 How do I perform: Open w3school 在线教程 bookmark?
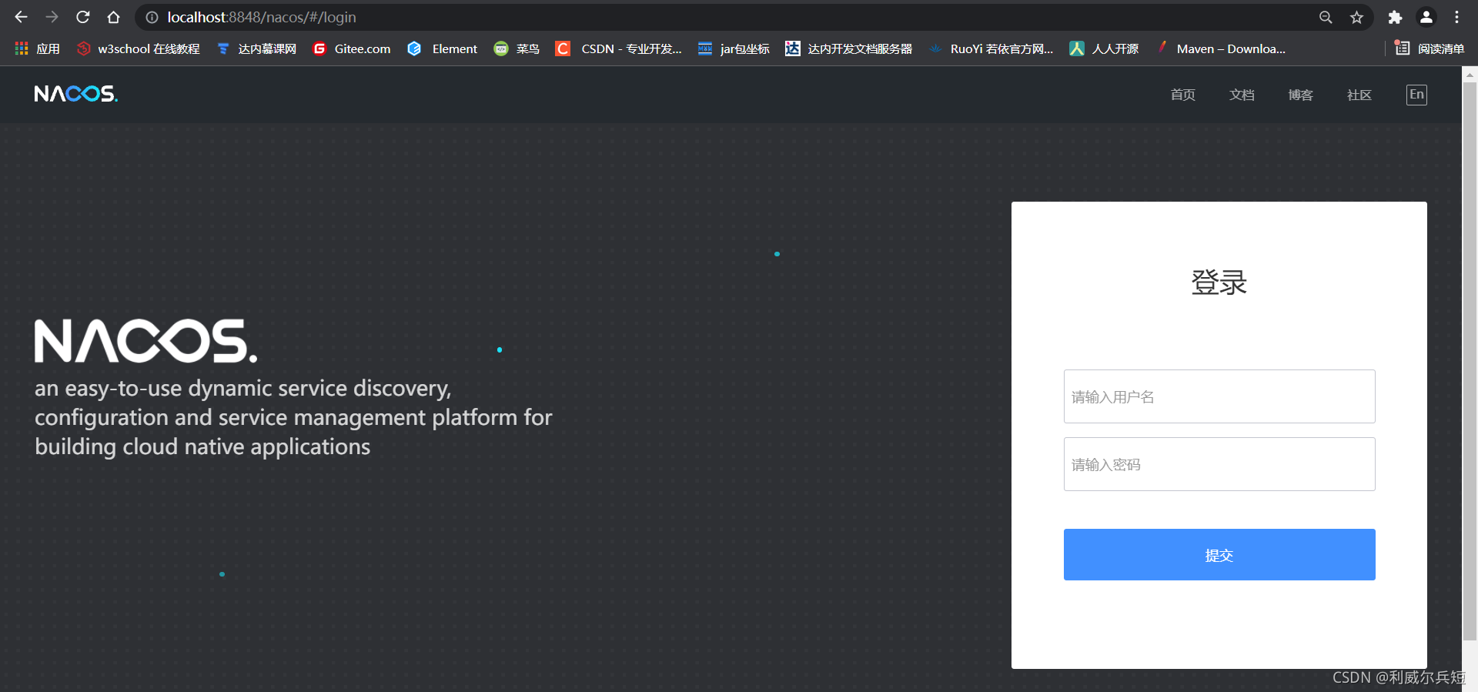click(138, 48)
